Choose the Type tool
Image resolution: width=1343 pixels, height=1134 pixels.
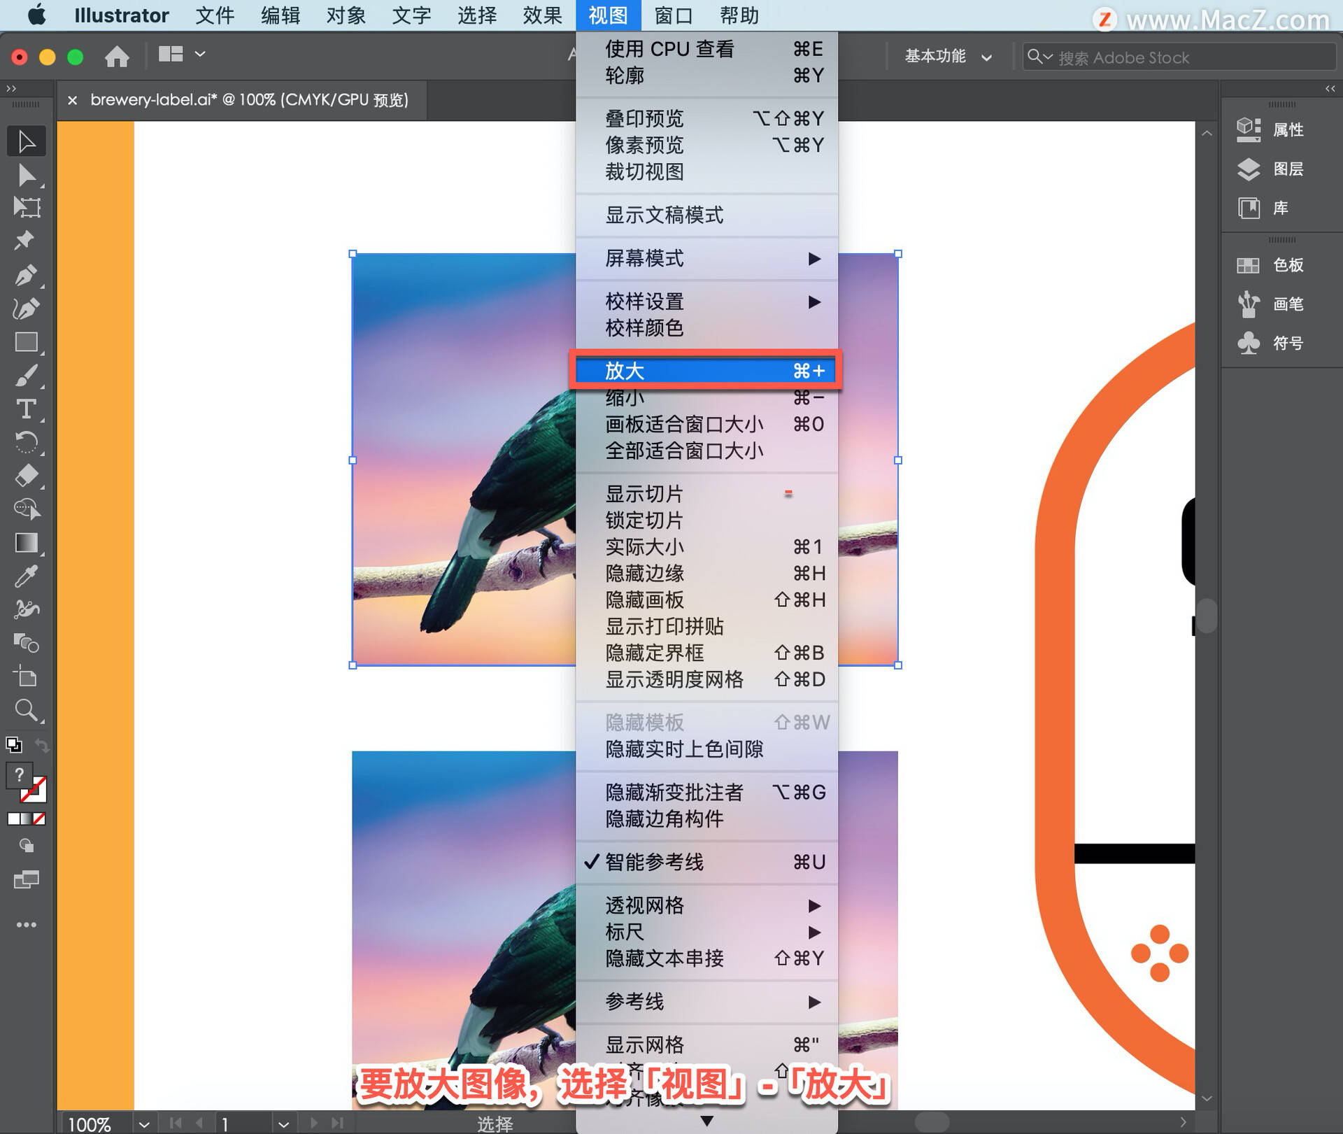click(27, 409)
